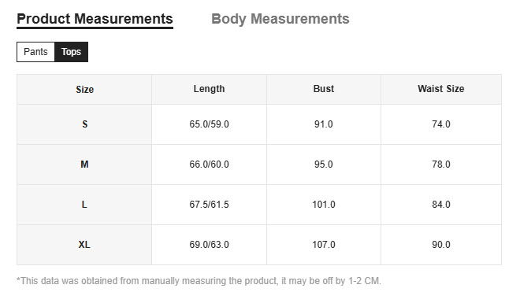Click the 107.0 bust value cell
The height and width of the screenshot is (292, 520).
point(324,245)
